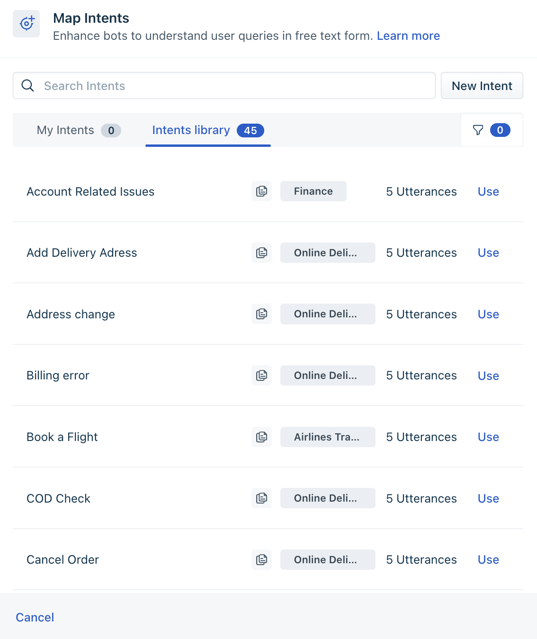Image resolution: width=537 pixels, height=639 pixels.
Task: Click copy icon for Cancel Order
Action: tap(261, 560)
